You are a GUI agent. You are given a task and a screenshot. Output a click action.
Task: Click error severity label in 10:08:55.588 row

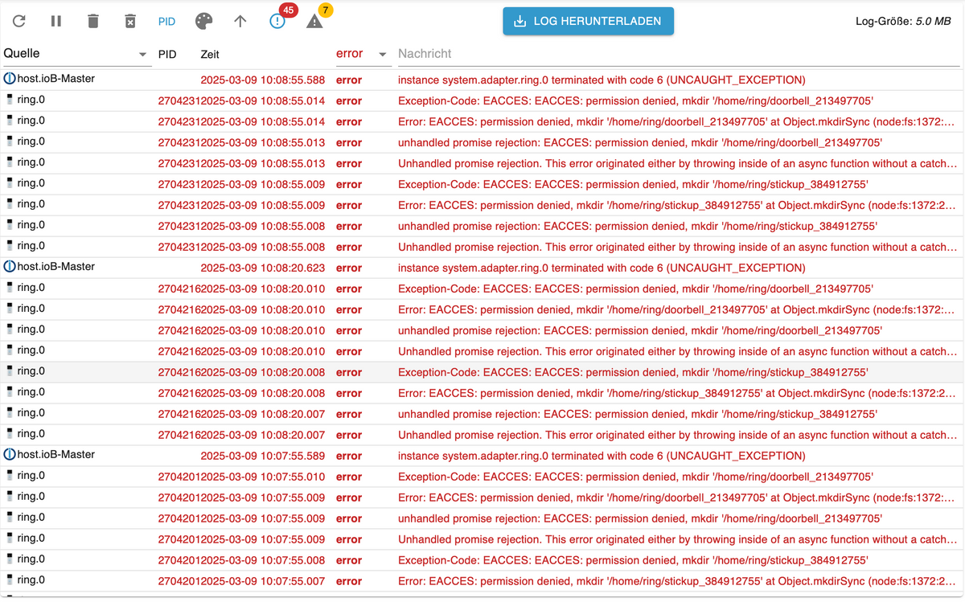point(349,80)
